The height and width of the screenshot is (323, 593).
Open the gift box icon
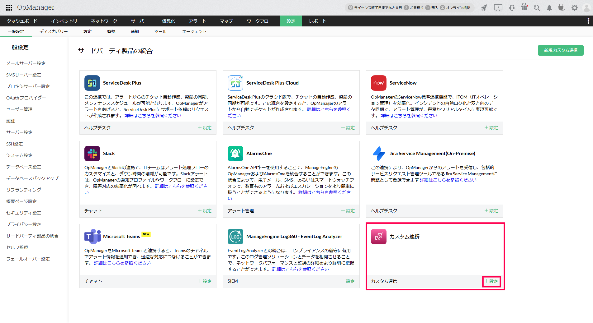[x=524, y=7]
